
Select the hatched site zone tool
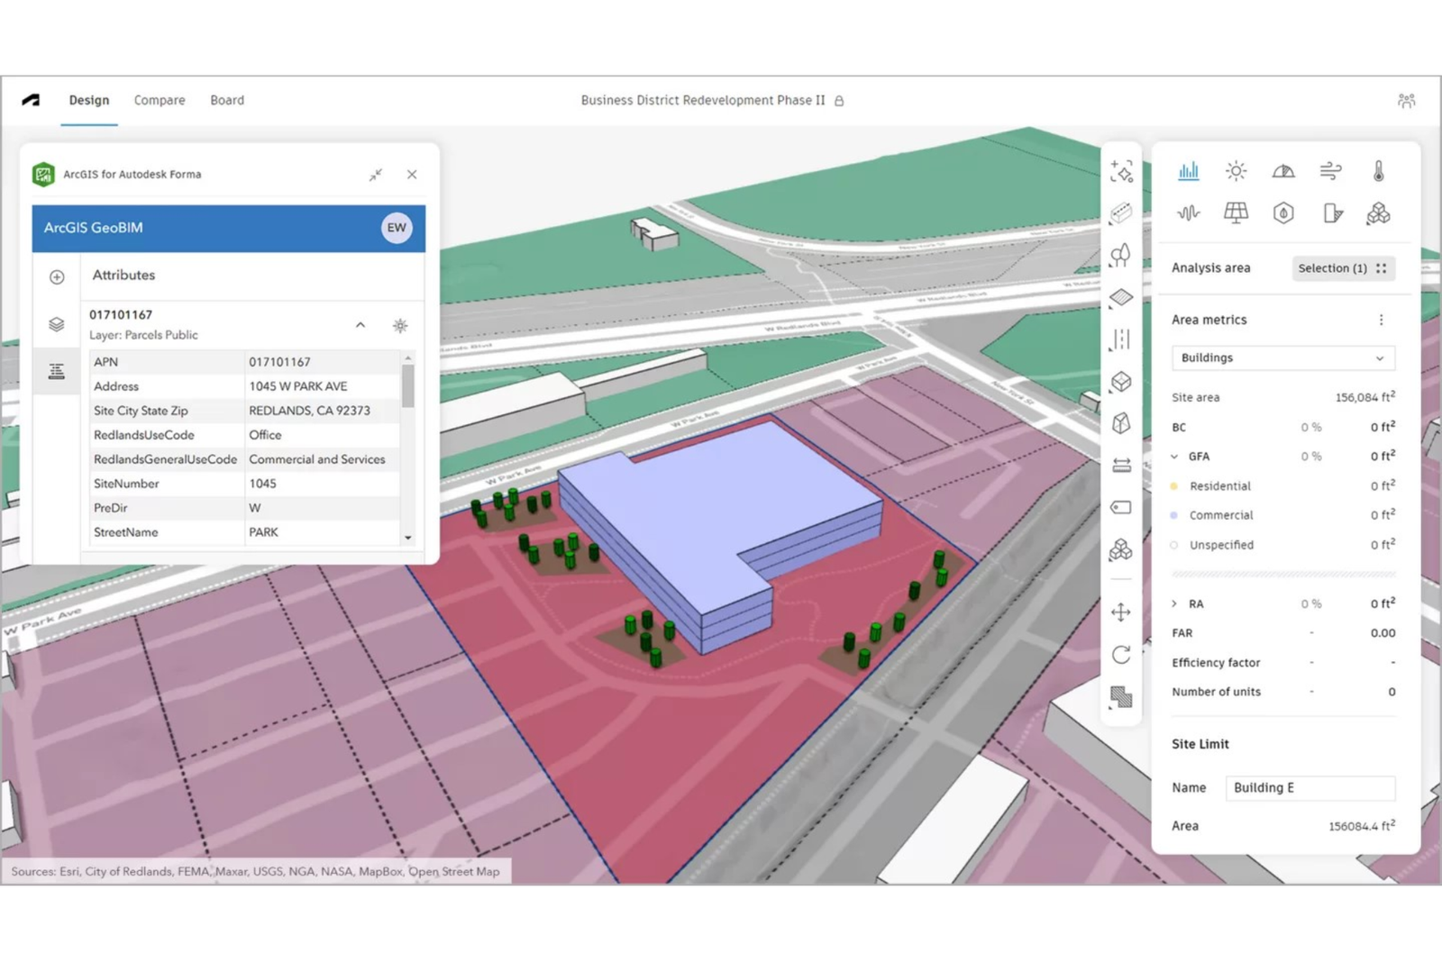[1121, 297]
